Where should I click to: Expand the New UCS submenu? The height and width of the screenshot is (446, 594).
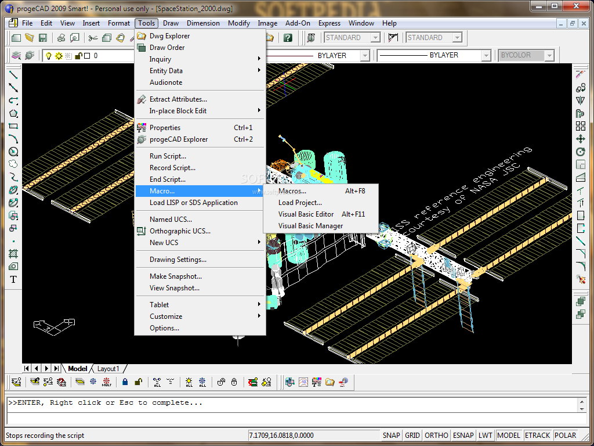[200, 242]
